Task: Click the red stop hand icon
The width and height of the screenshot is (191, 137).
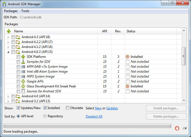Action: point(177,128)
